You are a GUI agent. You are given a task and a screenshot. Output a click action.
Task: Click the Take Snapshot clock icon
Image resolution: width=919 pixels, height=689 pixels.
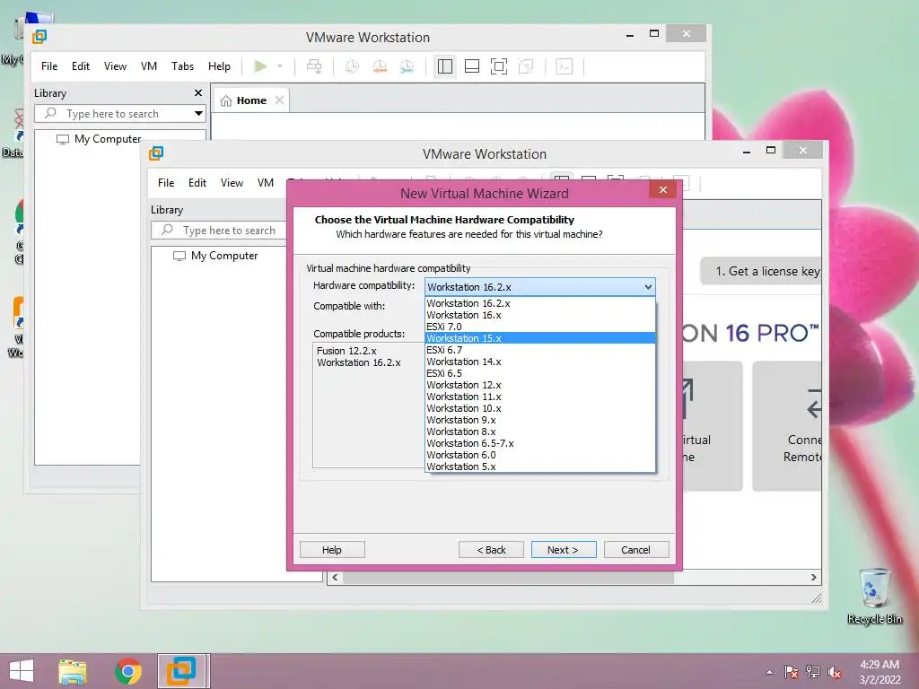coord(352,66)
